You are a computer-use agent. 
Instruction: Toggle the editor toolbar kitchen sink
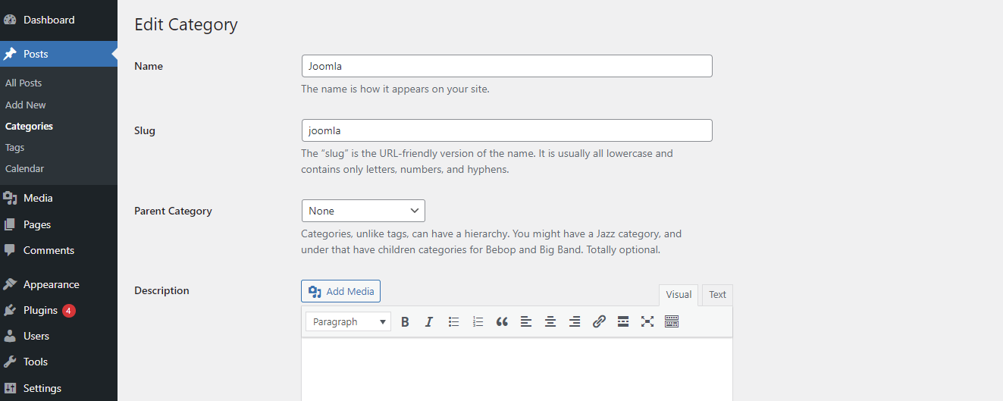(x=672, y=321)
